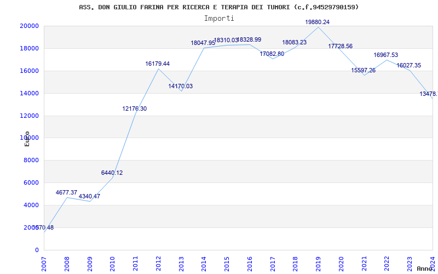
Task: Click x-axis year 2016
Action: (x=250, y=264)
